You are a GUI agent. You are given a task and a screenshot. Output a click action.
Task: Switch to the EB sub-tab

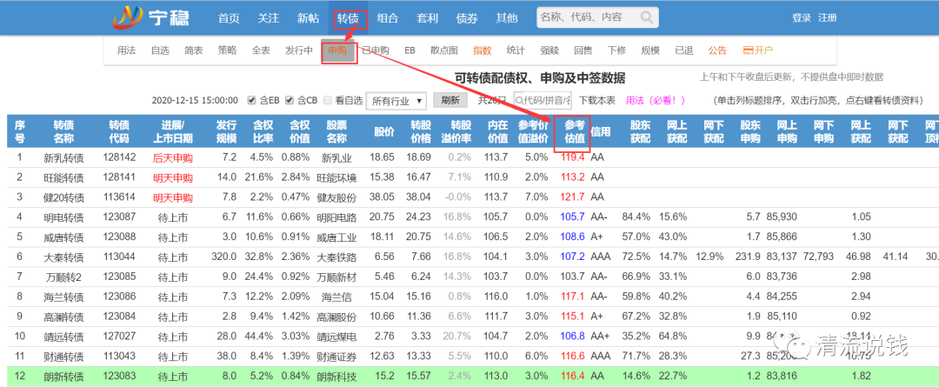tap(410, 50)
